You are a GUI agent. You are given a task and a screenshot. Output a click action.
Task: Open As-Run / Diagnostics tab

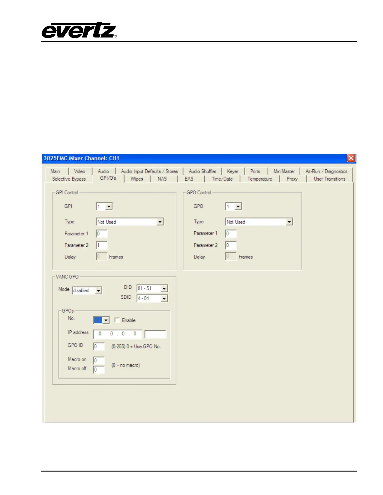326,171
